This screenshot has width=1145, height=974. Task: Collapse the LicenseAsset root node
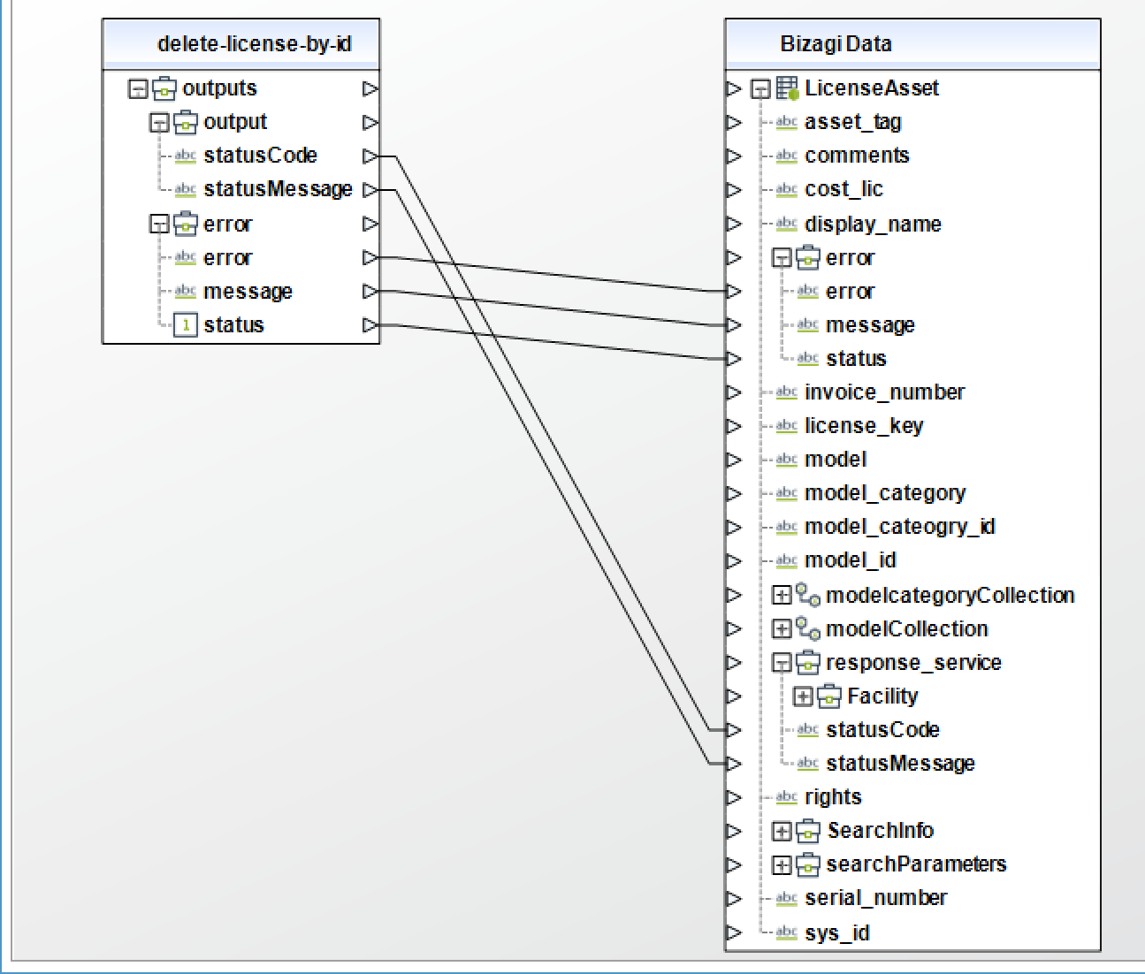[760, 89]
